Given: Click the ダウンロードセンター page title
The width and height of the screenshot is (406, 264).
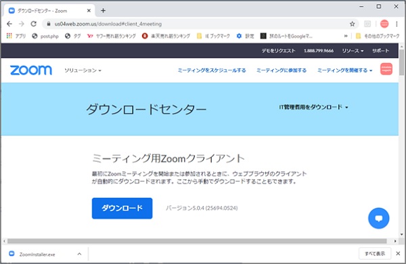Looking at the screenshot, I should [146, 110].
